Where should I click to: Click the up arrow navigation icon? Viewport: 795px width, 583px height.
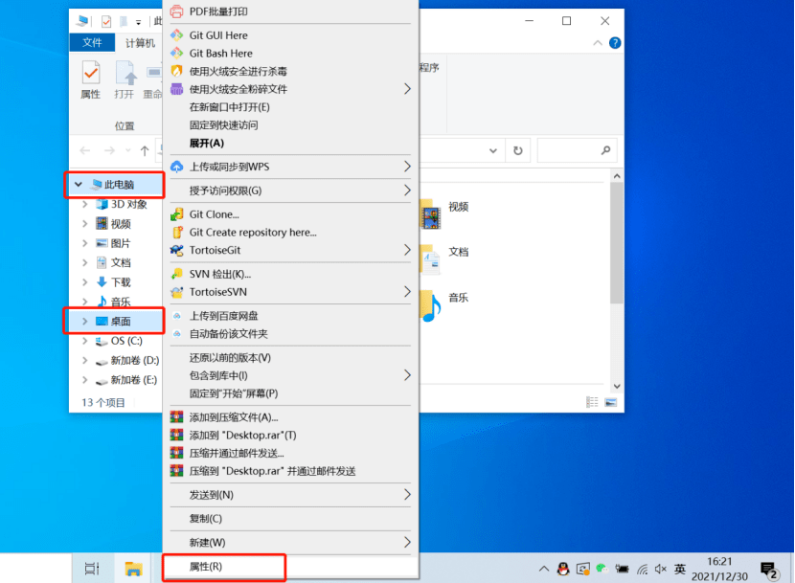coord(145,150)
